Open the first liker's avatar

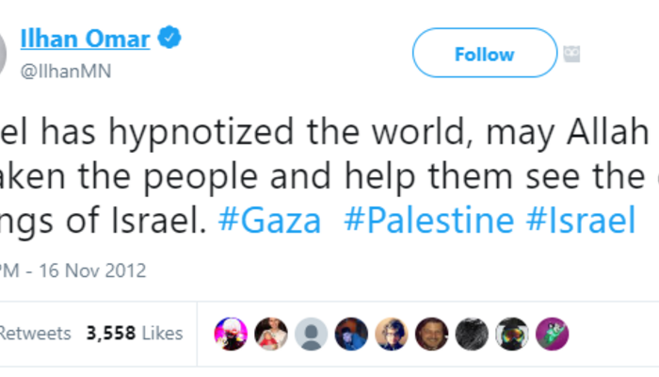point(232,333)
